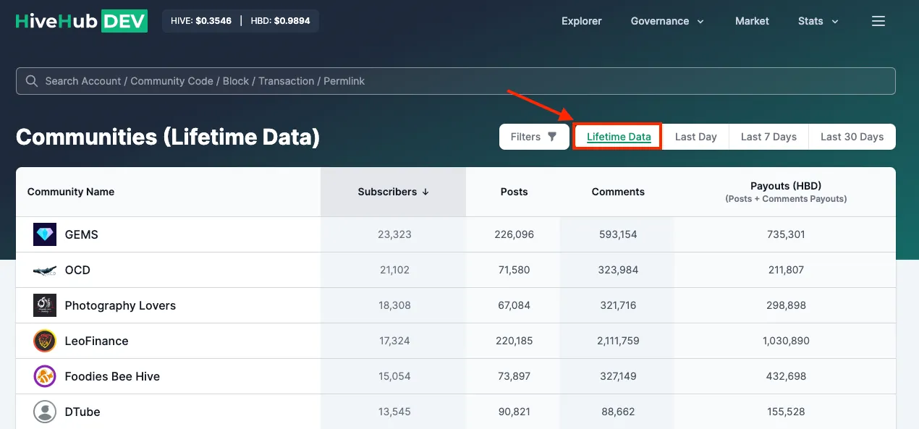919x429 pixels.
Task: Click OCD payouts value 211,807
Action: [786, 270]
